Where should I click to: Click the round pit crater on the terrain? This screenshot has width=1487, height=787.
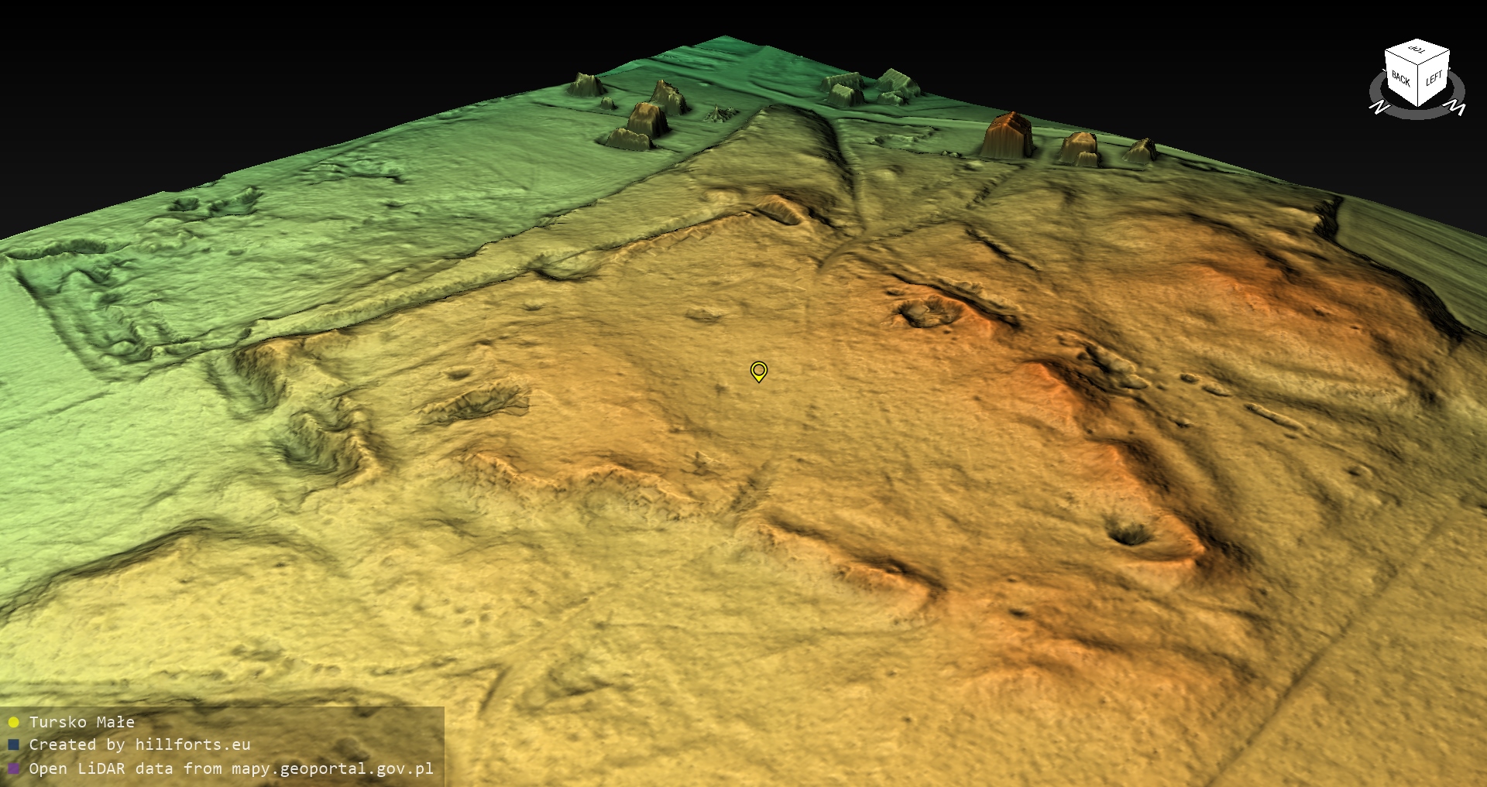[1130, 532]
